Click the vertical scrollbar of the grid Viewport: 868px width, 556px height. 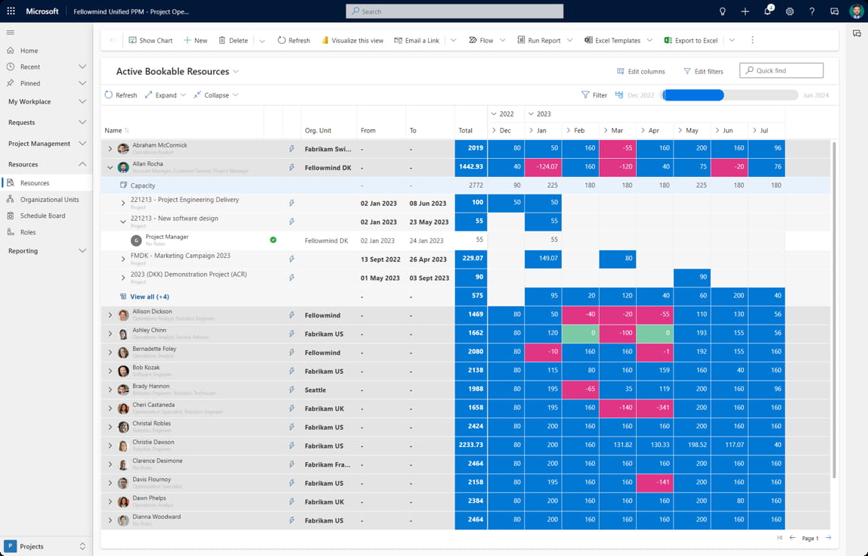click(x=834, y=310)
